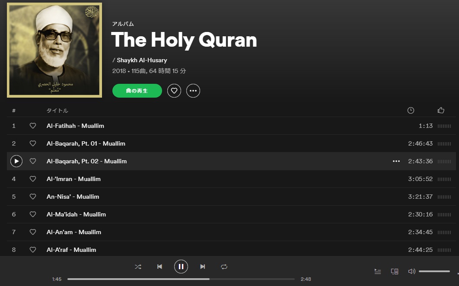The height and width of the screenshot is (286, 459).
Task: Mute the volume speaker icon
Action: tap(411, 271)
